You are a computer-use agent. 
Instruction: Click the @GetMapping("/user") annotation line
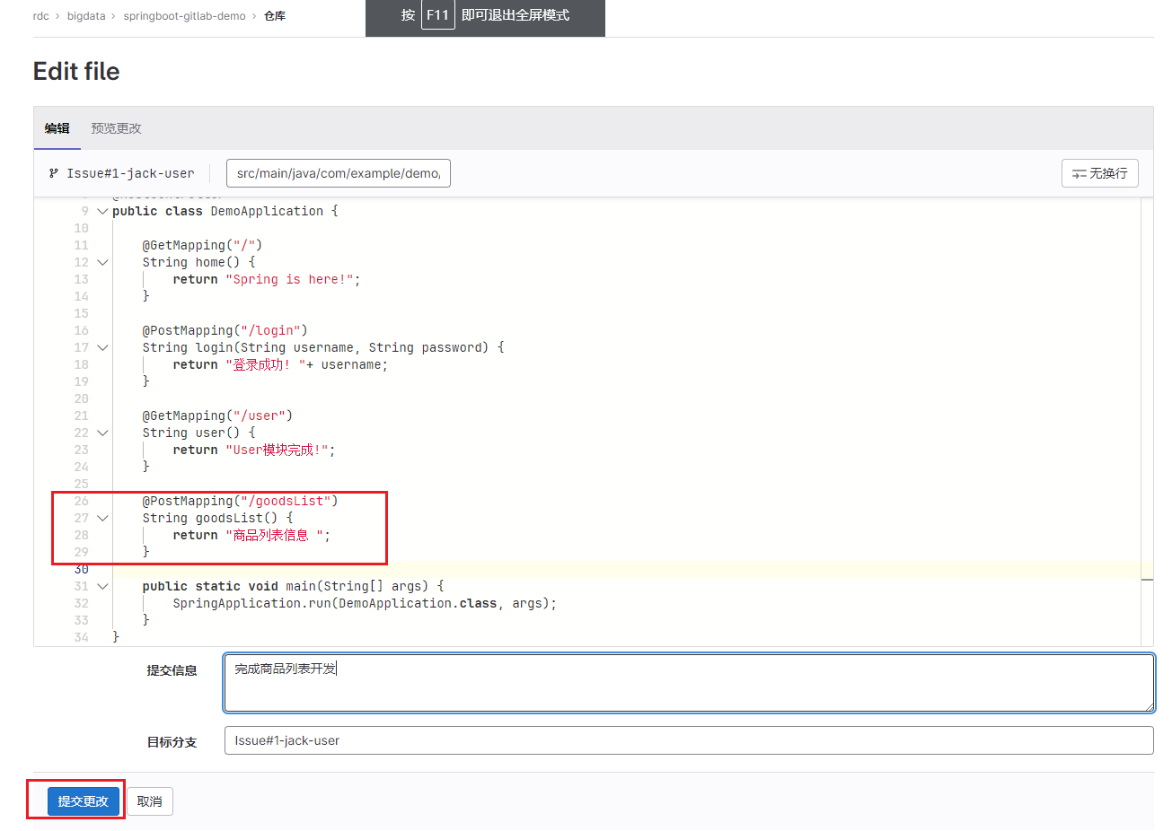pos(217,415)
